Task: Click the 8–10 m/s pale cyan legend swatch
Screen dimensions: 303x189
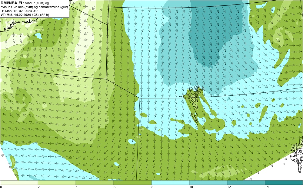Action: (x=170, y=183)
